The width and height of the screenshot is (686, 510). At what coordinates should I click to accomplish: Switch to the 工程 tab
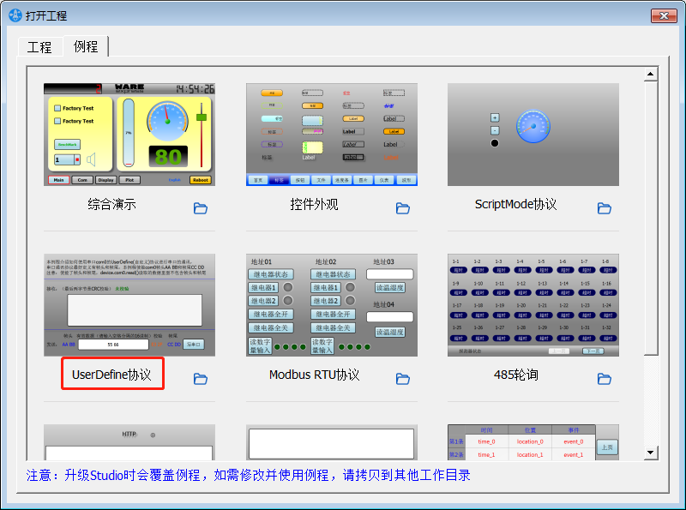pos(39,47)
